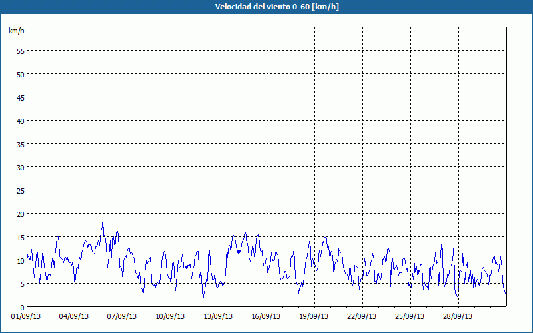The height and width of the screenshot is (333, 533).
Task: Click the 50 y-axis label
Action: pyautogui.click(x=21, y=75)
